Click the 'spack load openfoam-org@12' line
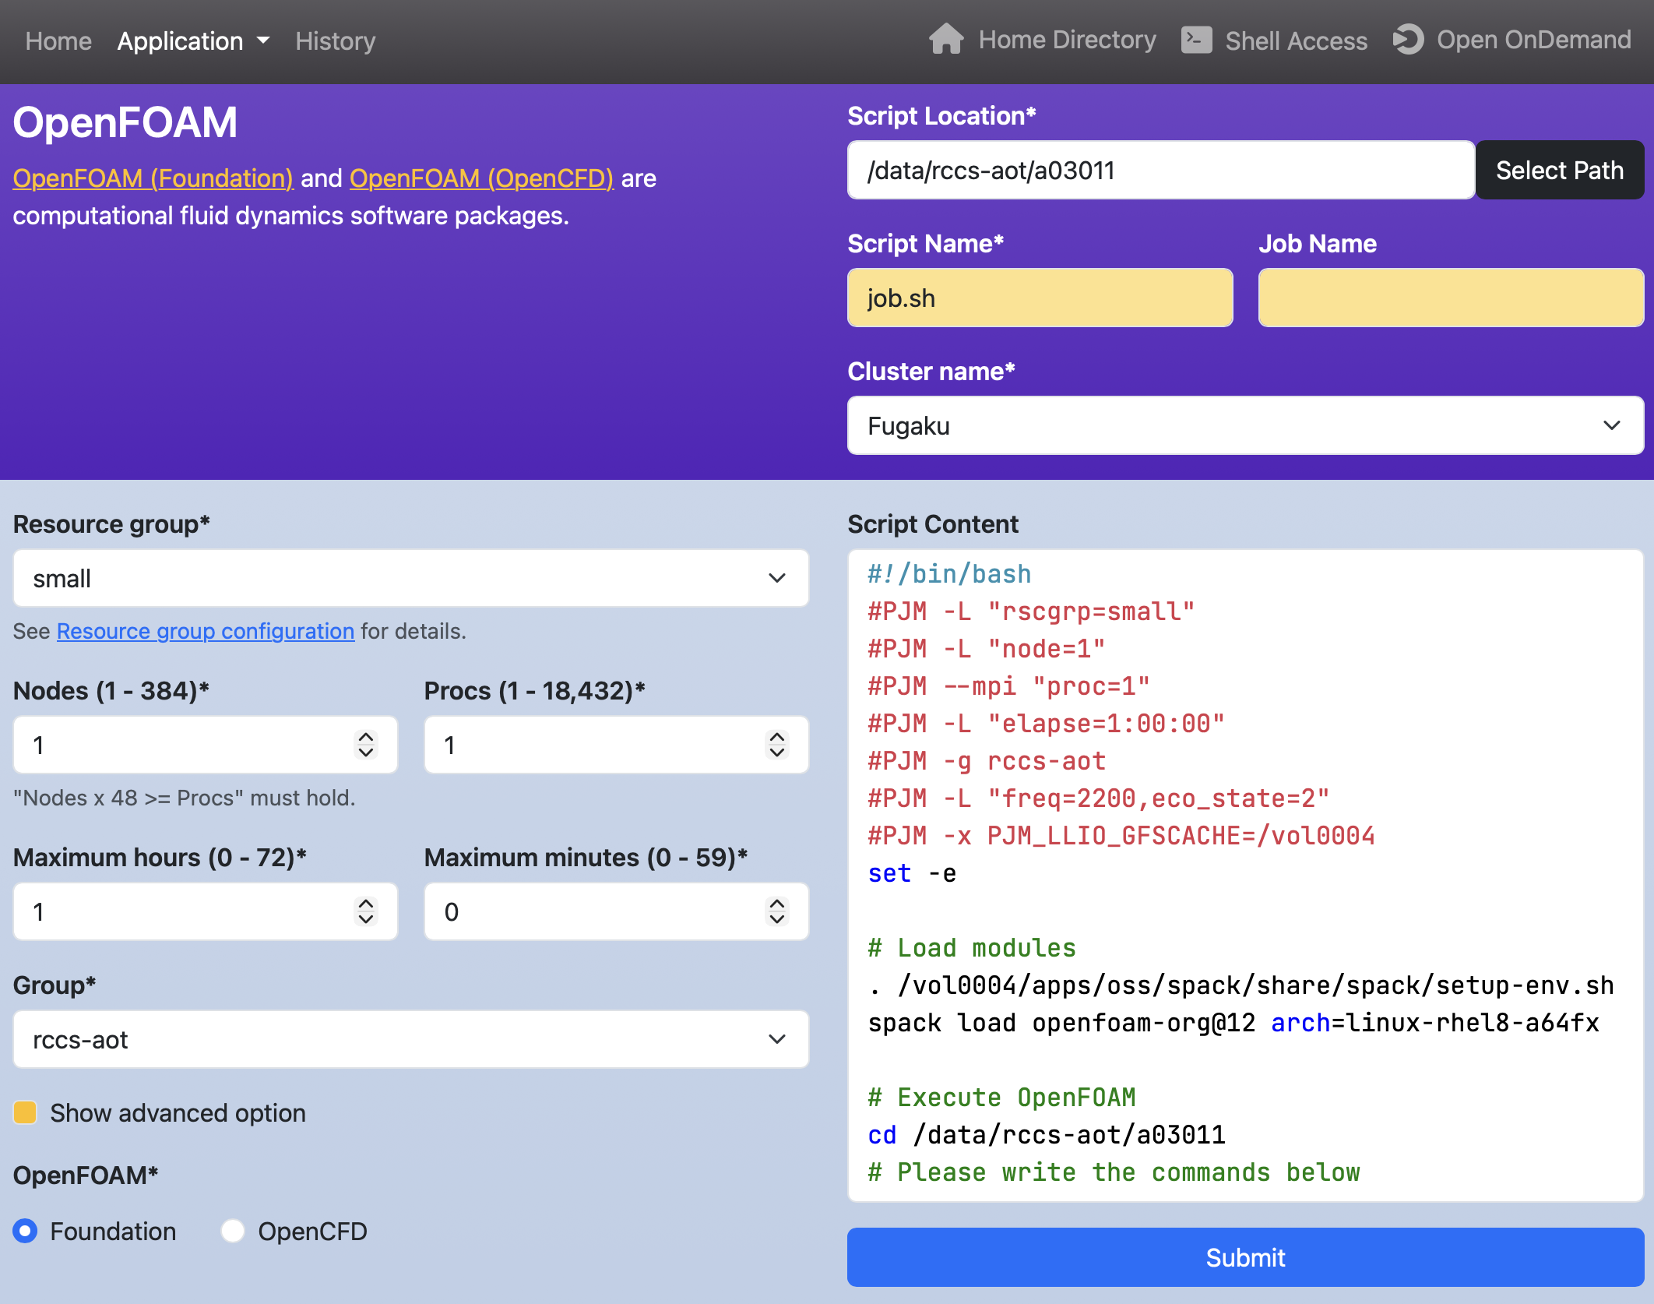Viewport: 1654px width, 1304px height. [1233, 1023]
